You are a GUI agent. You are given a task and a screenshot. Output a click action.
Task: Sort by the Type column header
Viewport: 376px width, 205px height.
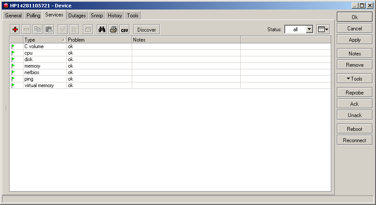45,40
